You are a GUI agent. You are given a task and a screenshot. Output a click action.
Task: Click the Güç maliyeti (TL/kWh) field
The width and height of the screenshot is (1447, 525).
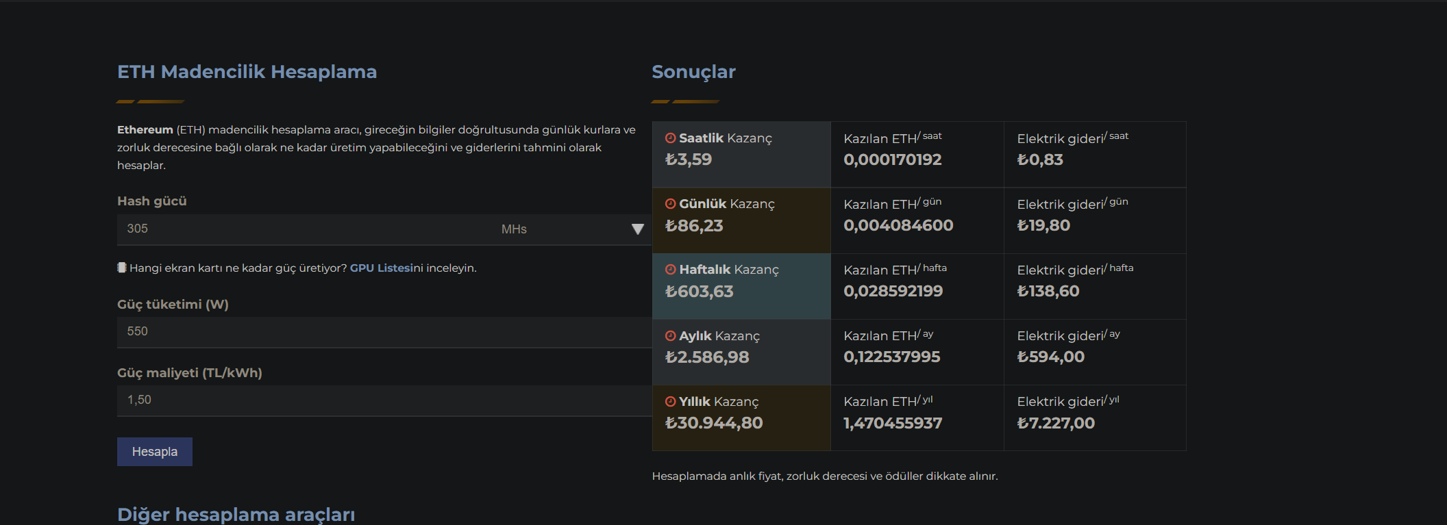[x=384, y=400]
